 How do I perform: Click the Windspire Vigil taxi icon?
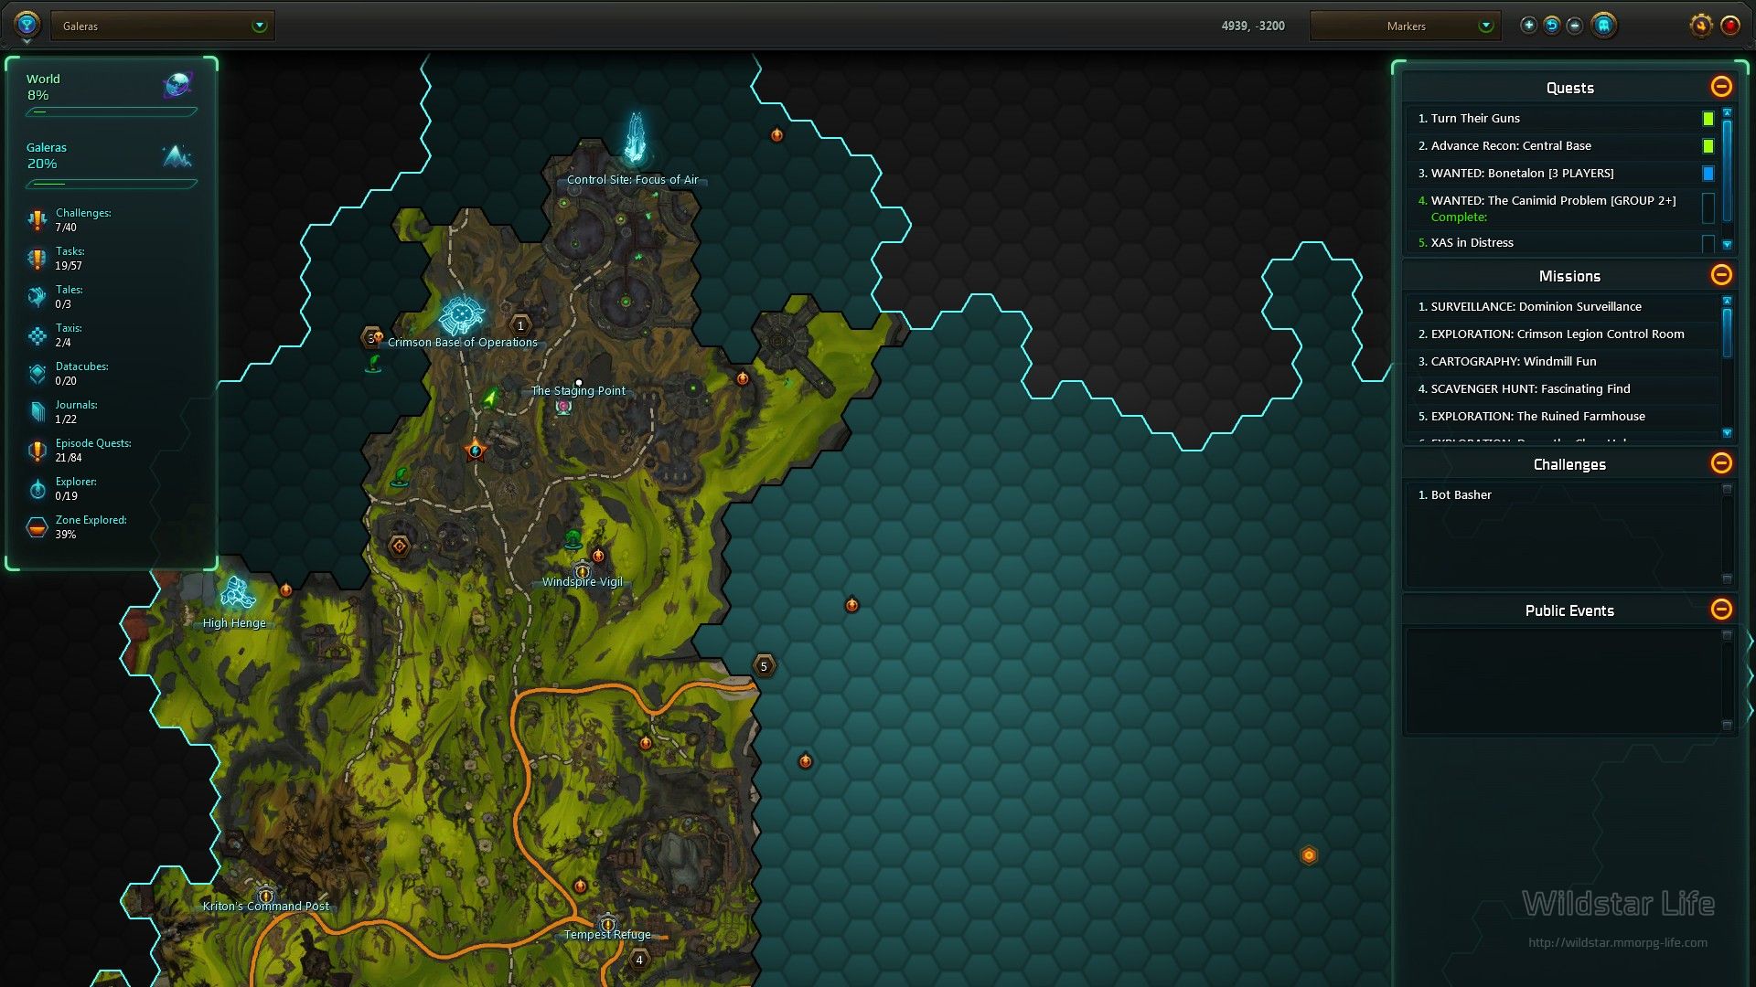583,571
